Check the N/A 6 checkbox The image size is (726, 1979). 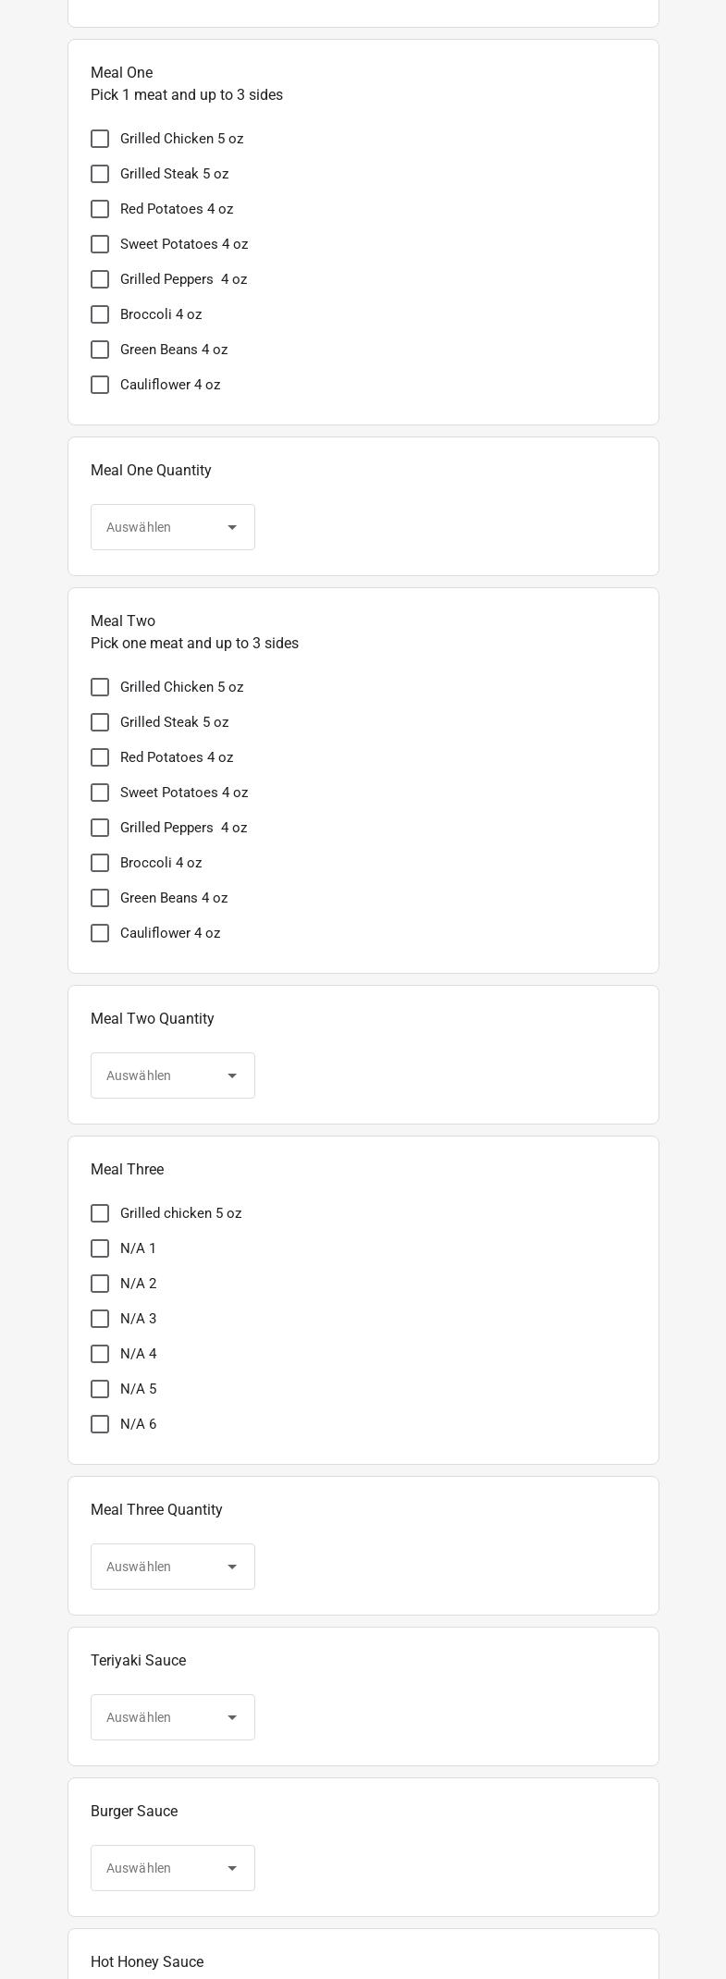coord(100,1424)
